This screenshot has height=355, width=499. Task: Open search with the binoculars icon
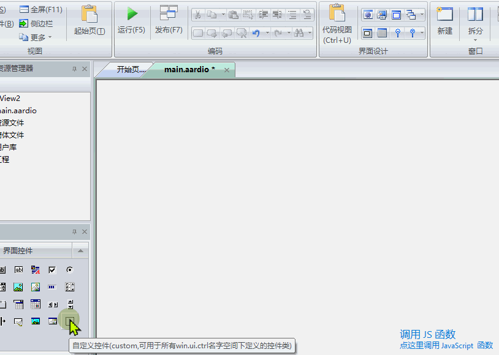[x=299, y=32]
